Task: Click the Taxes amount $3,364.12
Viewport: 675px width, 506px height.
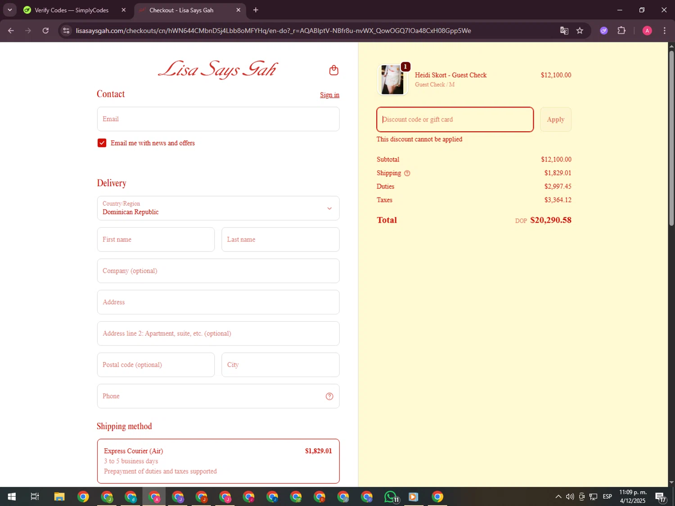Action: [x=558, y=200]
